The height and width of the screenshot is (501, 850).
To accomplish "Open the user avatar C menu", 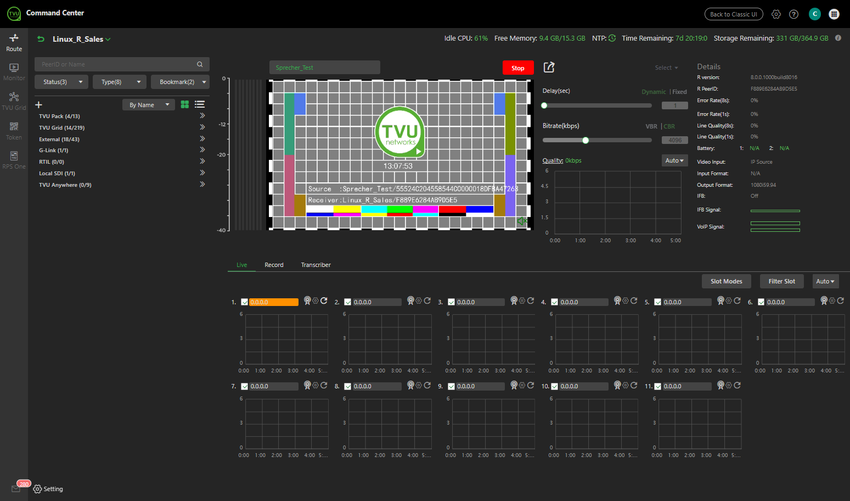I will click(x=815, y=14).
